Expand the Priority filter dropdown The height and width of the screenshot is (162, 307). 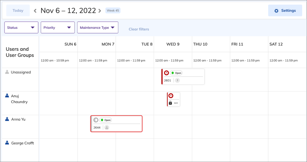[x=58, y=28]
